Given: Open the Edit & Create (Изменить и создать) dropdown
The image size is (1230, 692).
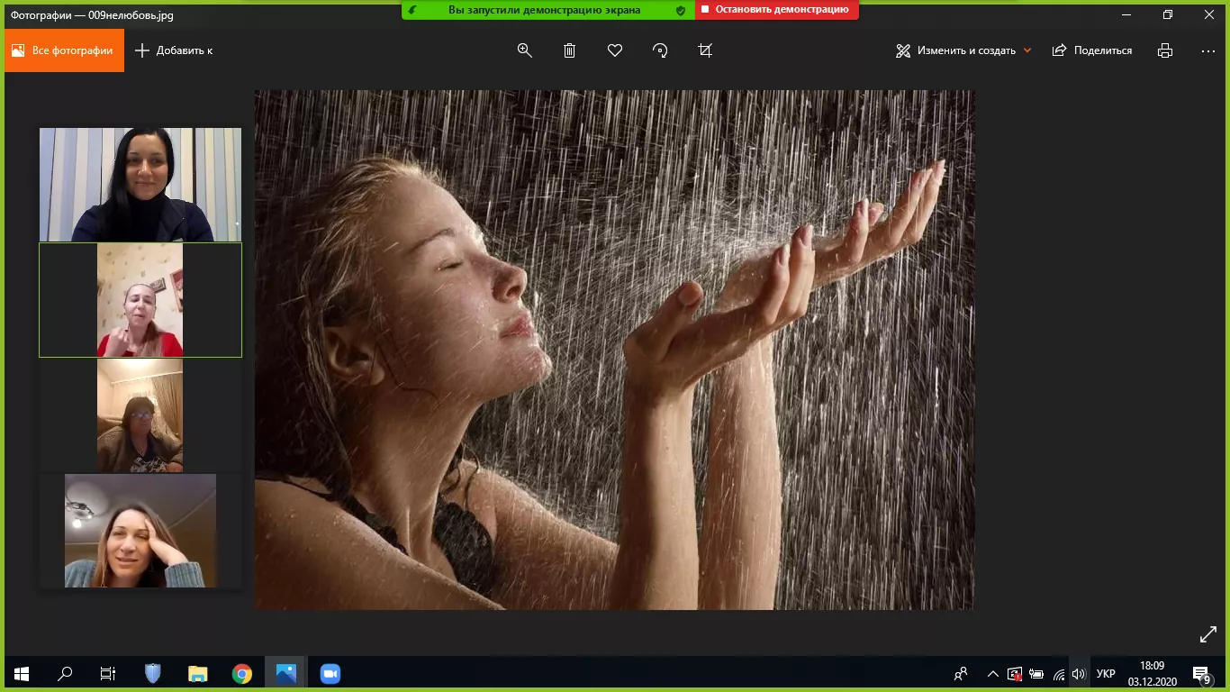Looking at the screenshot, I should coord(963,50).
